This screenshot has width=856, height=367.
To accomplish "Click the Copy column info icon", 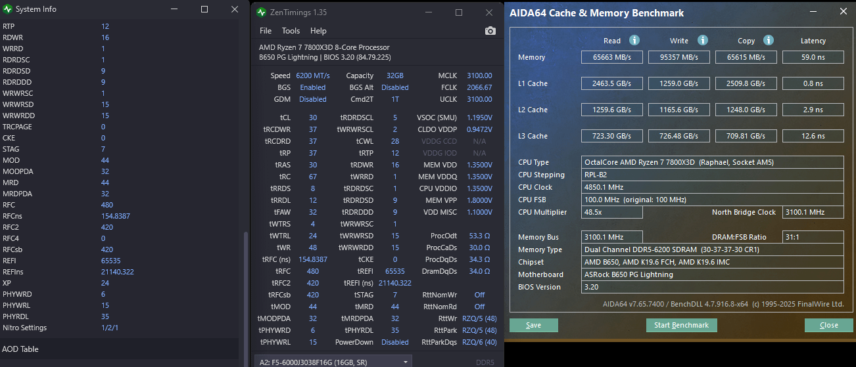I will click(769, 40).
